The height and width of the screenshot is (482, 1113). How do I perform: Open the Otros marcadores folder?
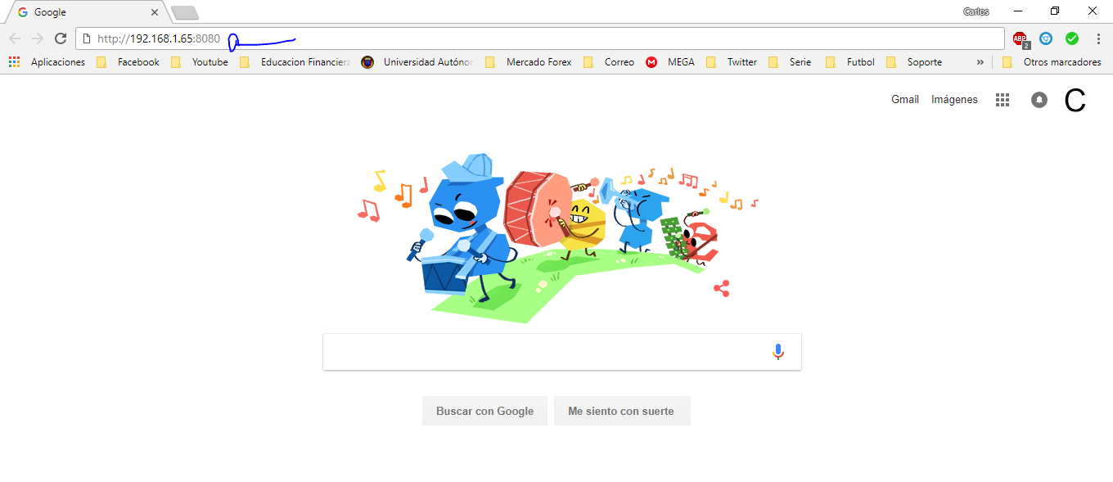1052,62
